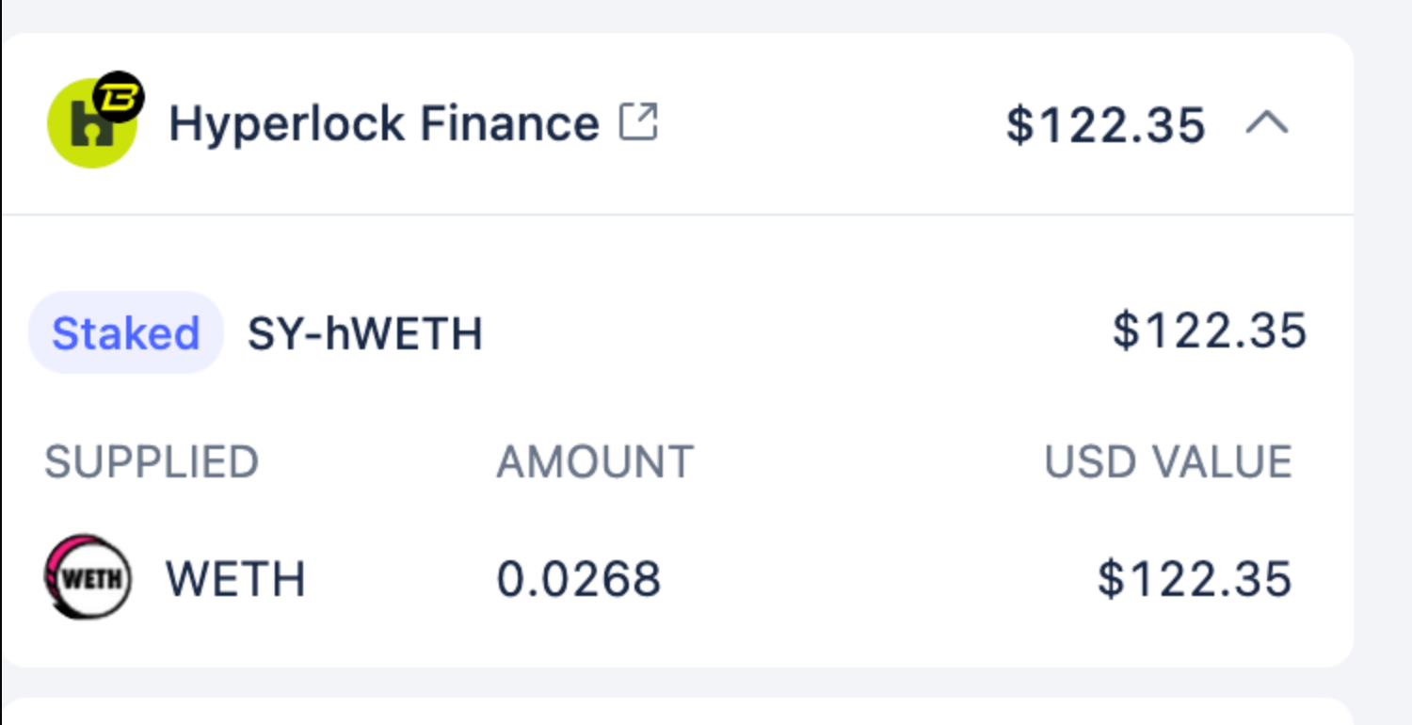The width and height of the screenshot is (1412, 725).
Task: Click the $122.35 total beside the chevron
Action: click(x=1105, y=125)
